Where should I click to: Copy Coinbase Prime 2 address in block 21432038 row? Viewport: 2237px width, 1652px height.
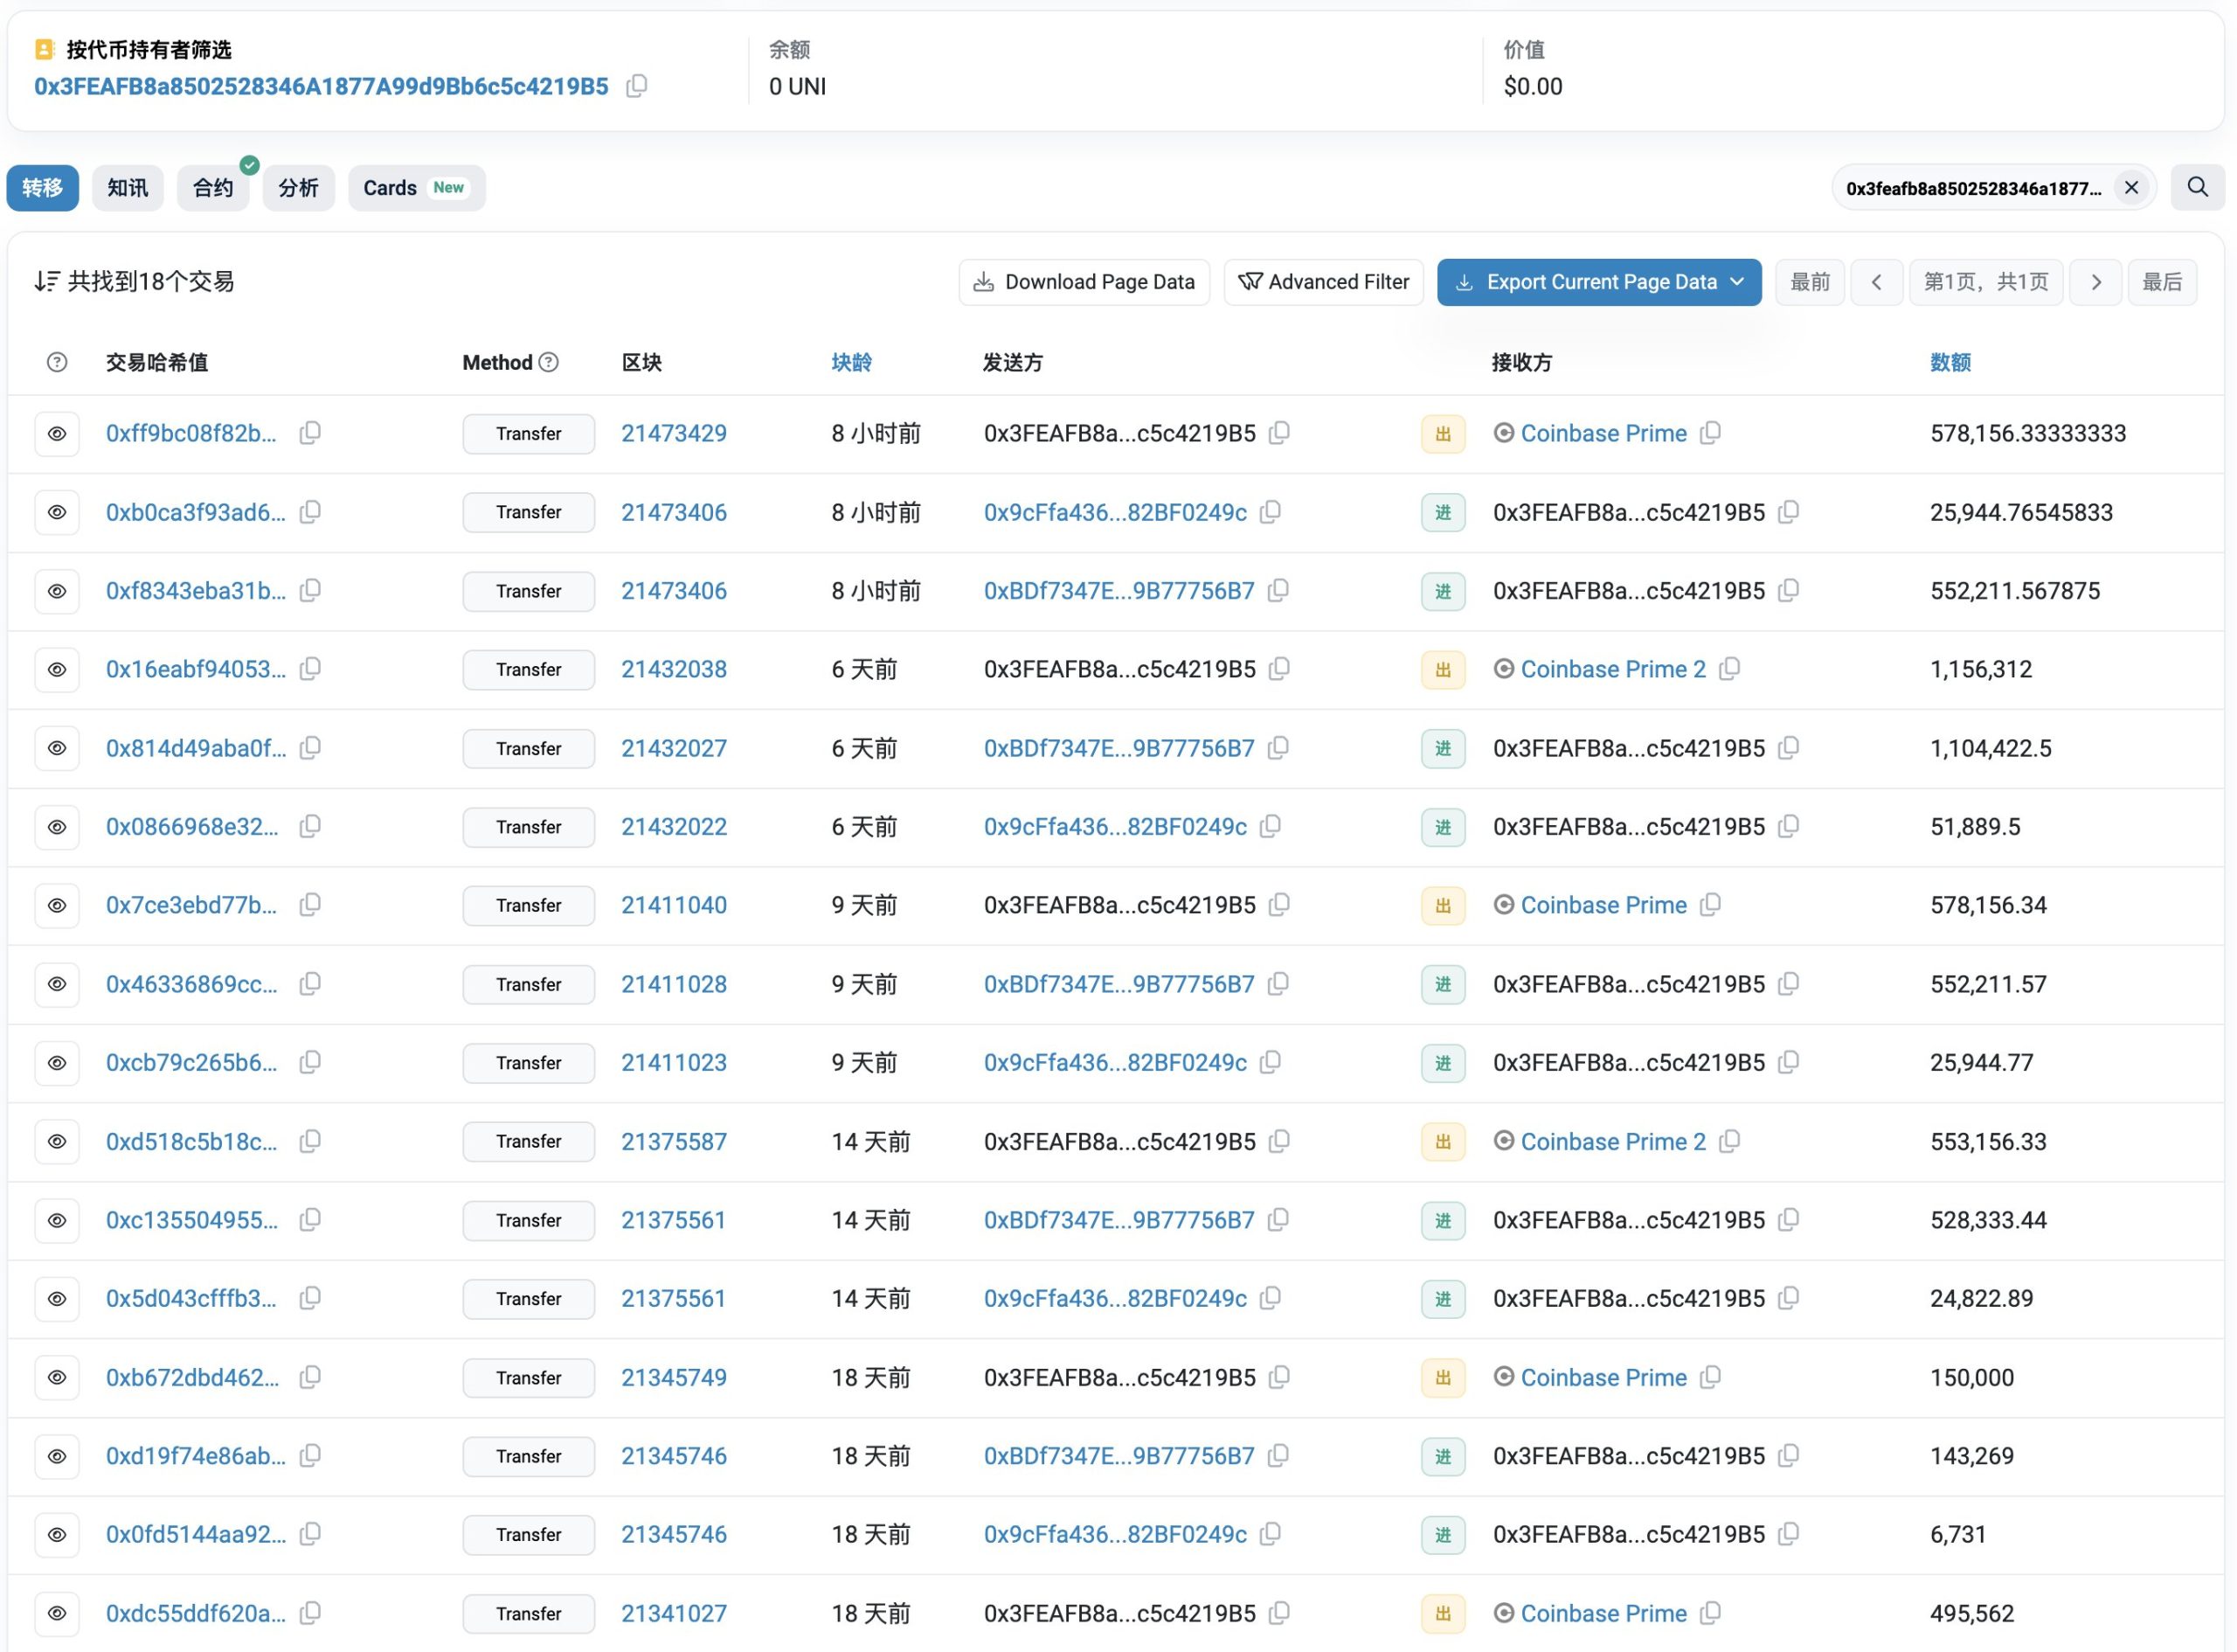point(1730,668)
